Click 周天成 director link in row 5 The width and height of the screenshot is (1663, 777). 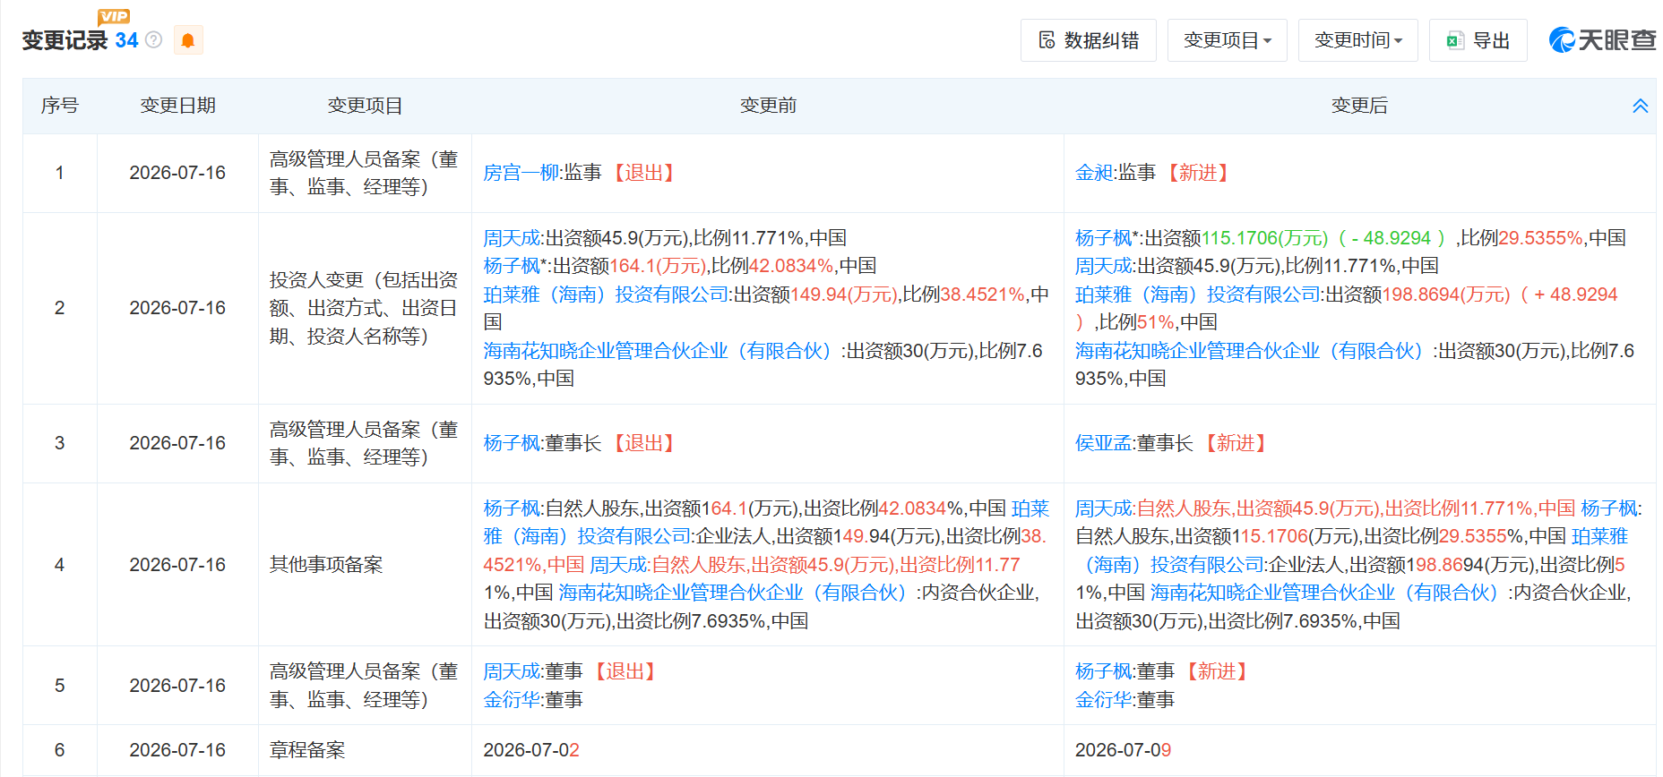(512, 671)
